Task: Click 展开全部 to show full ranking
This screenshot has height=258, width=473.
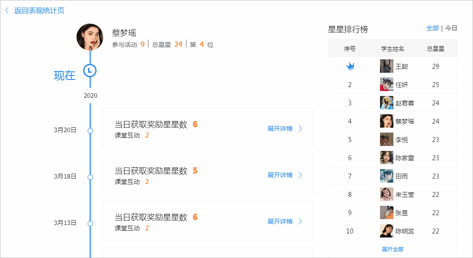Action: pos(393,249)
